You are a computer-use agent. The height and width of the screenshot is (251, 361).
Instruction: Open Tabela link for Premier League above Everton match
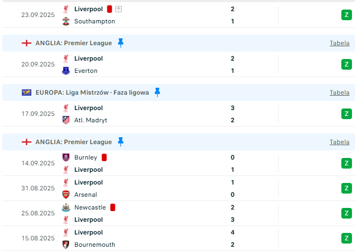[x=339, y=43]
